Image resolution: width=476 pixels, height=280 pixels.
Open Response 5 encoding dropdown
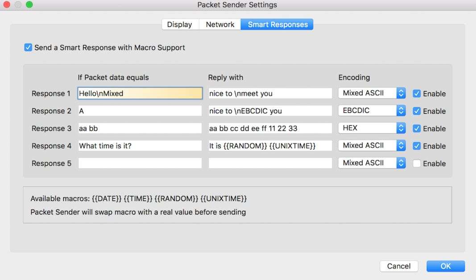point(372,163)
